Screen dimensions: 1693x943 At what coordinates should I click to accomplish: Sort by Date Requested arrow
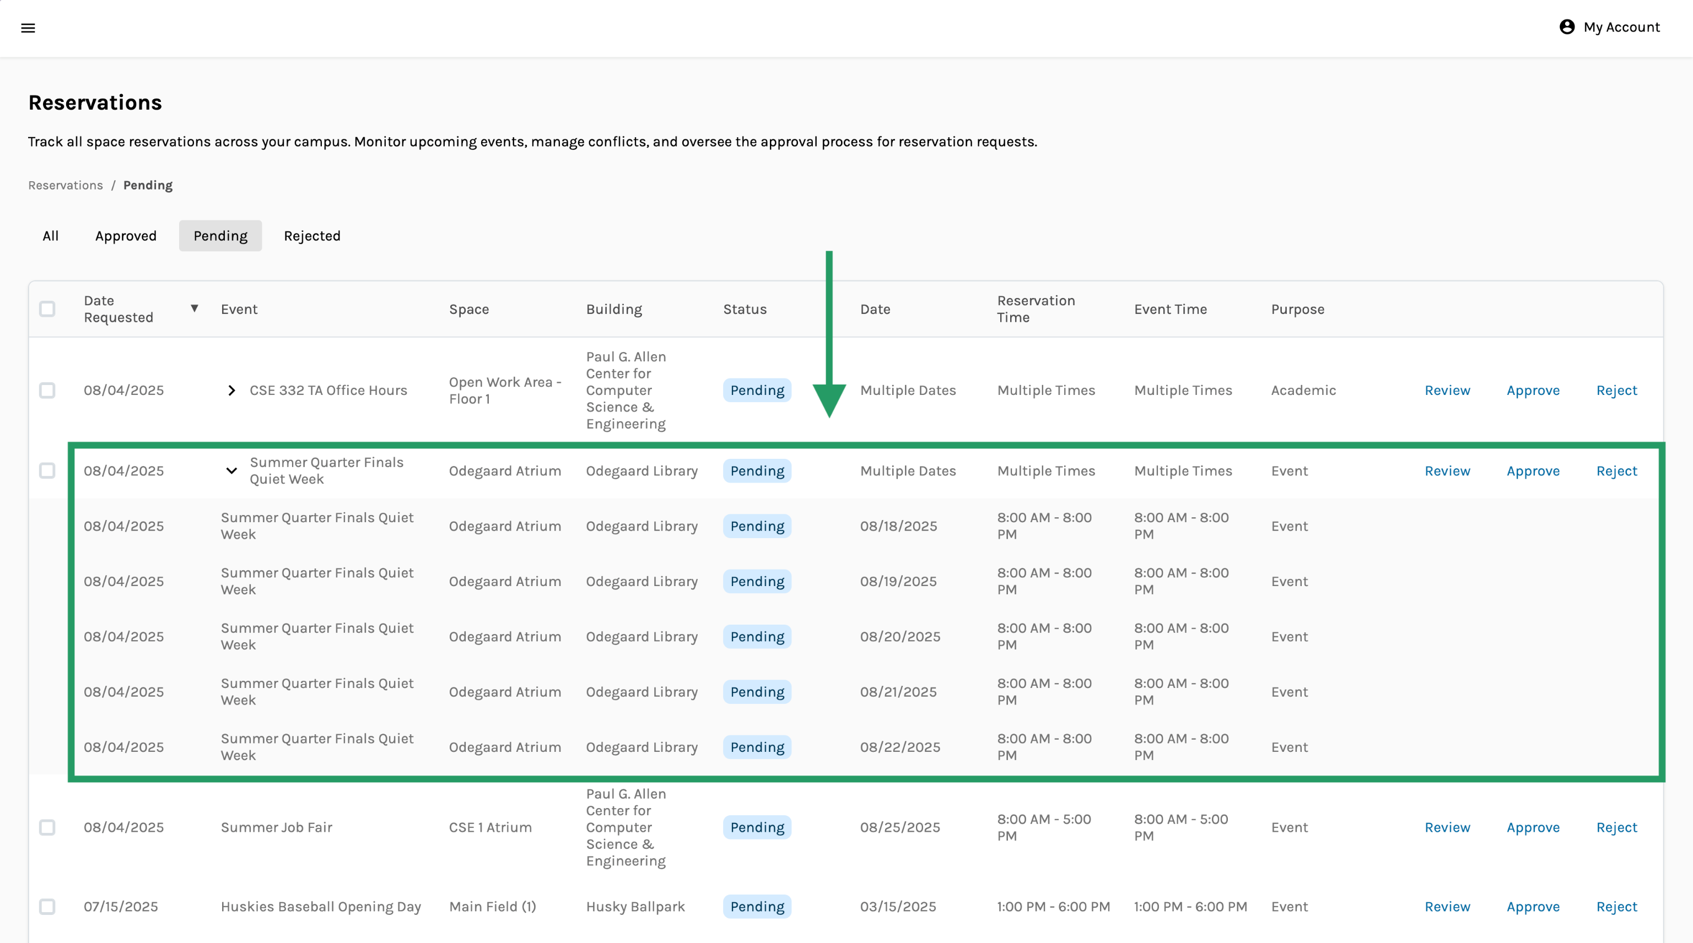[x=195, y=308]
